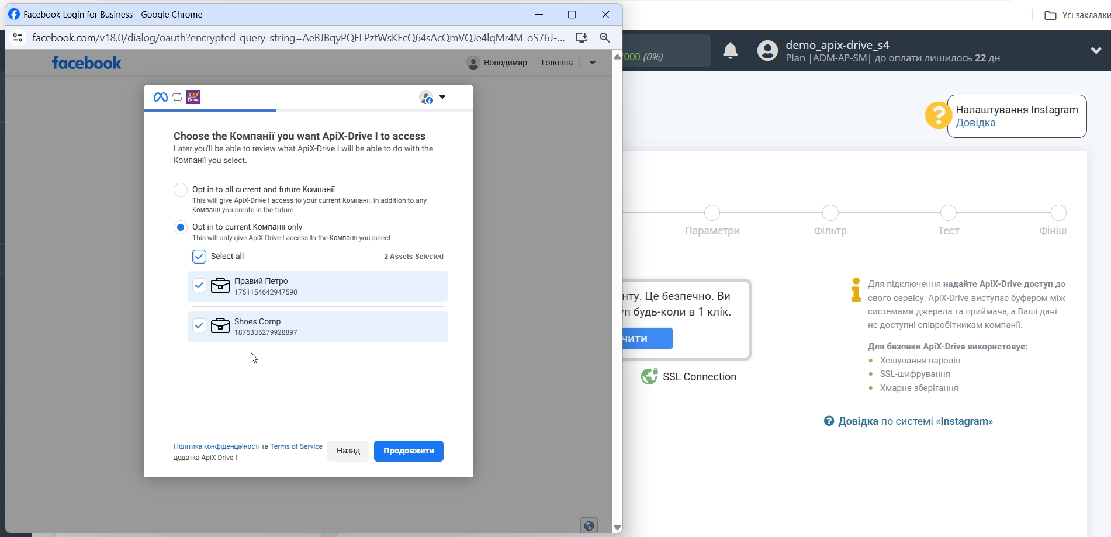The width and height of the screenshot is (1111, 537).
Task: Select Opt in to all current and future Компанії
Action: point(181,190)
